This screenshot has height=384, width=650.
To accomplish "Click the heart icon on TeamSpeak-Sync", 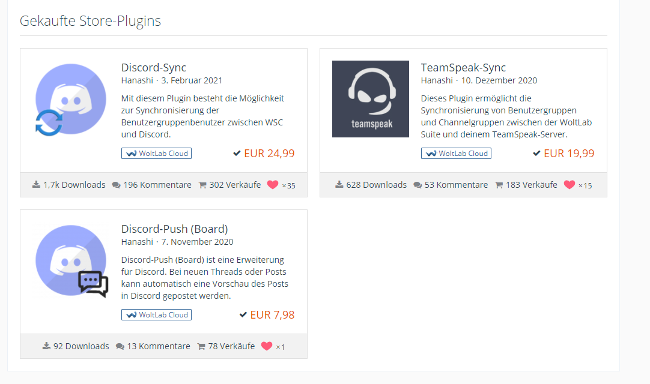I will click(570, 185).
